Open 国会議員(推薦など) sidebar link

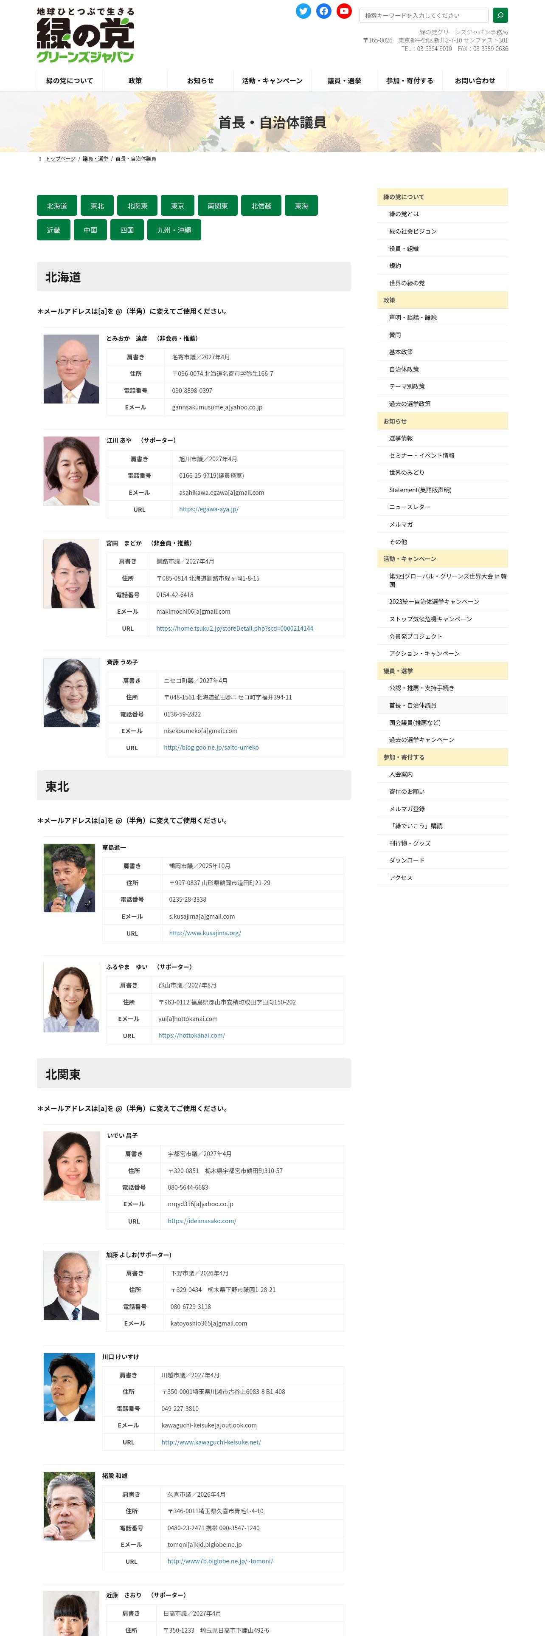(x=414, y=723)
